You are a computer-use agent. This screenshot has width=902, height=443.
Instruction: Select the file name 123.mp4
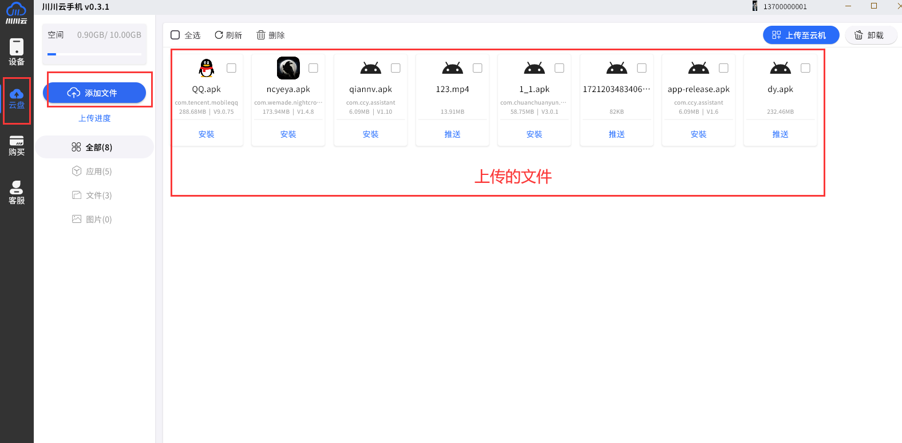(x=453, y=89)
